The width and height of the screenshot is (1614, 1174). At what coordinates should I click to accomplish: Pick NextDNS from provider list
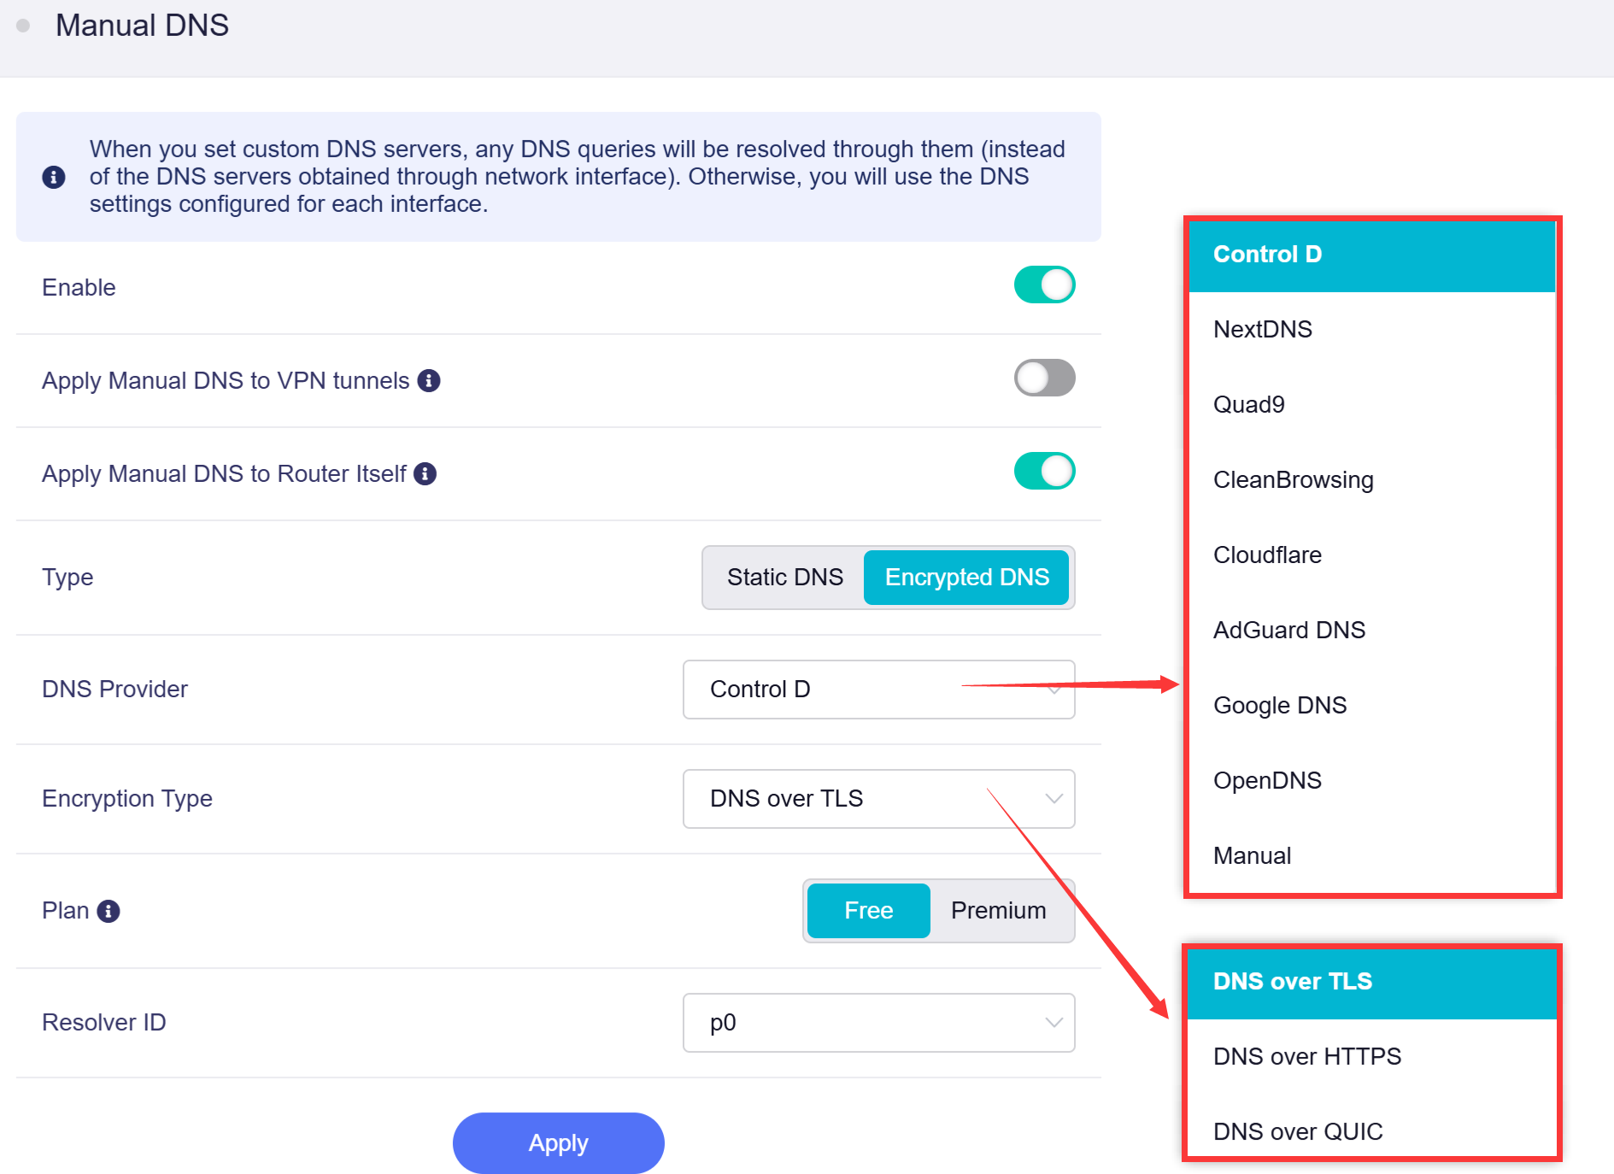1371,330
